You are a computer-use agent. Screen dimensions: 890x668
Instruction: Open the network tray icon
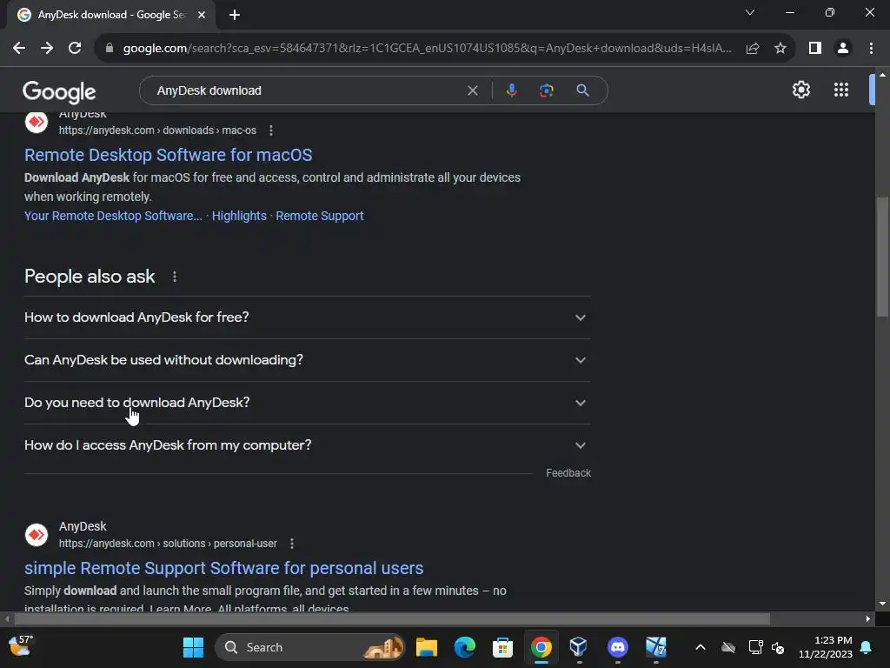(755, 647)
